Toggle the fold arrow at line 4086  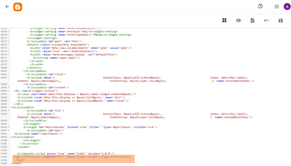(9, 91)
